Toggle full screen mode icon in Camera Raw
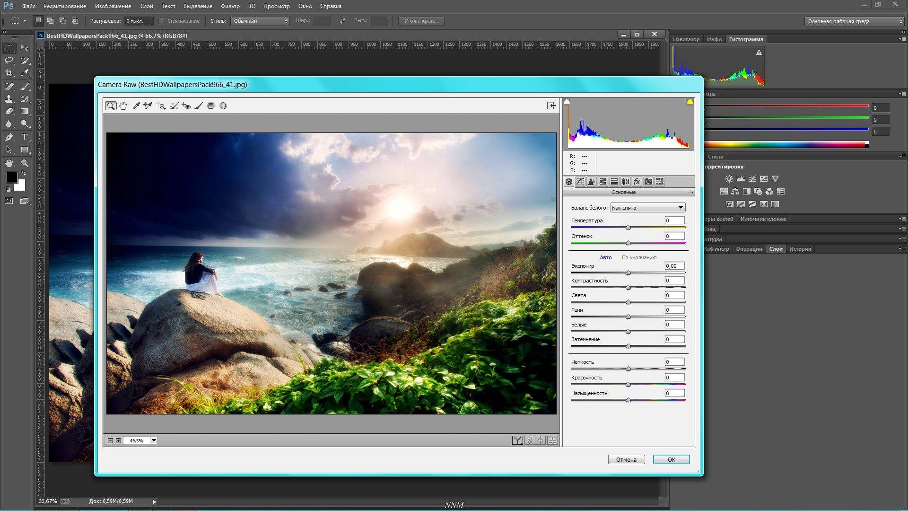 pos(551,106)
